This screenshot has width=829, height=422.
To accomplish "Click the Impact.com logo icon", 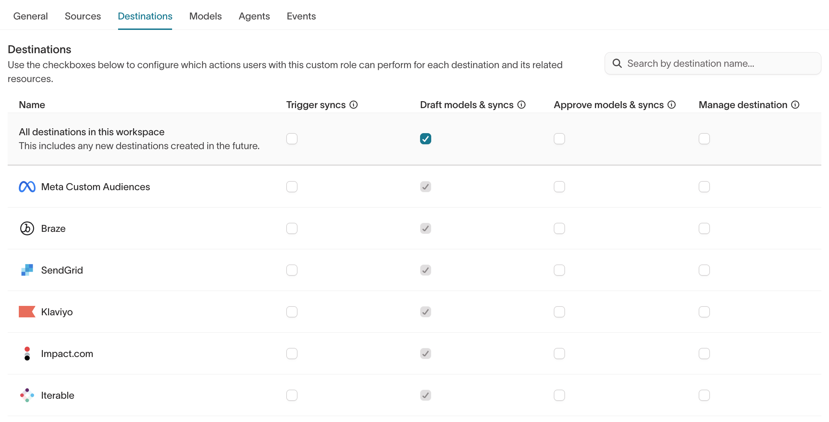I will [27, 354].
